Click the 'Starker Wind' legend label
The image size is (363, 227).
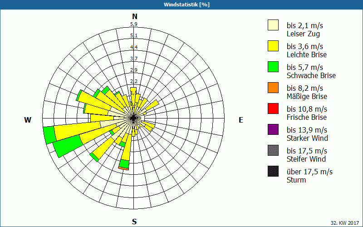308,138
